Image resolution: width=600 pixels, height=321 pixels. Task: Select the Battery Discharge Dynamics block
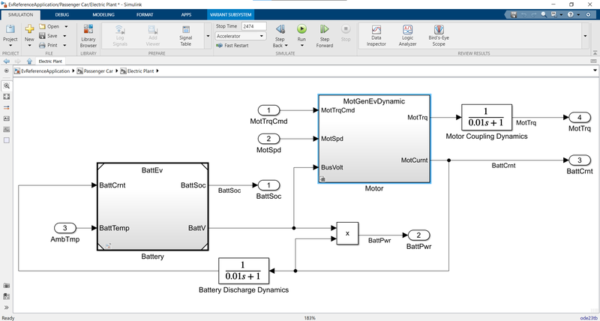pos(242,270)
